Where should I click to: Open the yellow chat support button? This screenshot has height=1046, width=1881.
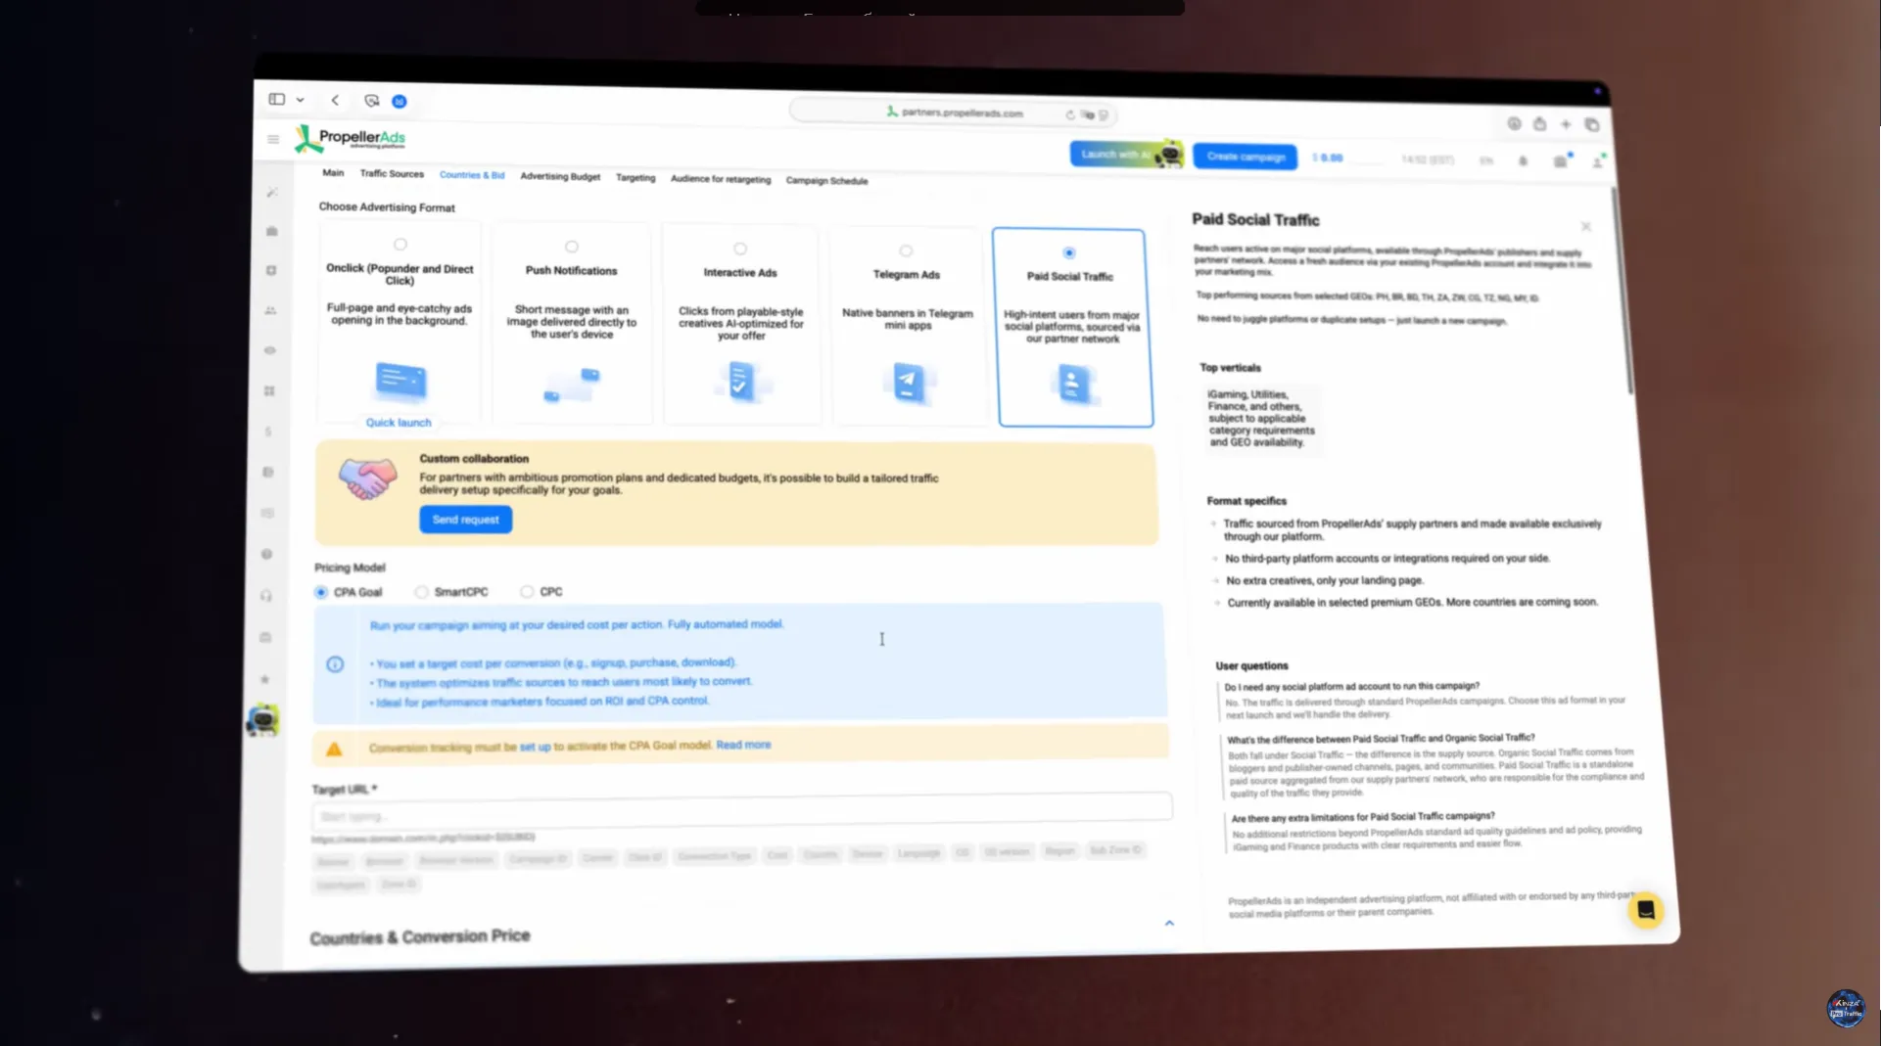[1646, 910]
